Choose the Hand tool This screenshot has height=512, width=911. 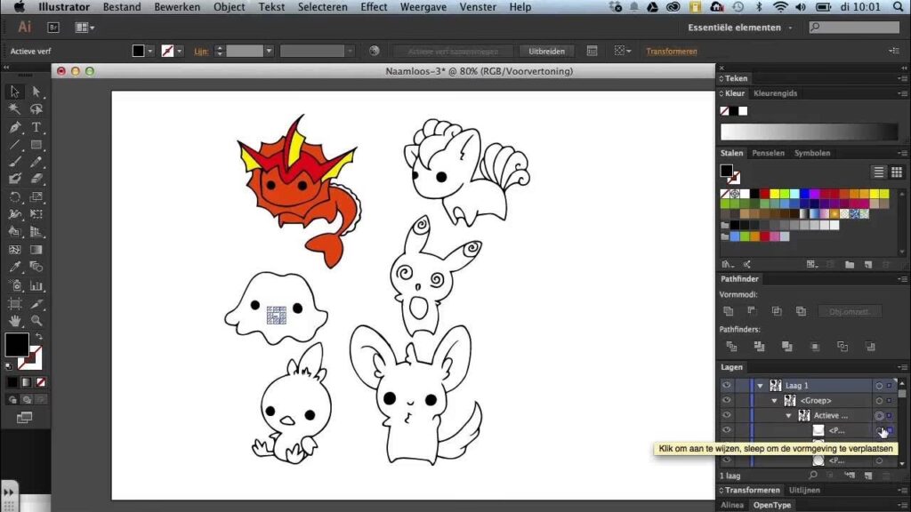click(15, 320)
